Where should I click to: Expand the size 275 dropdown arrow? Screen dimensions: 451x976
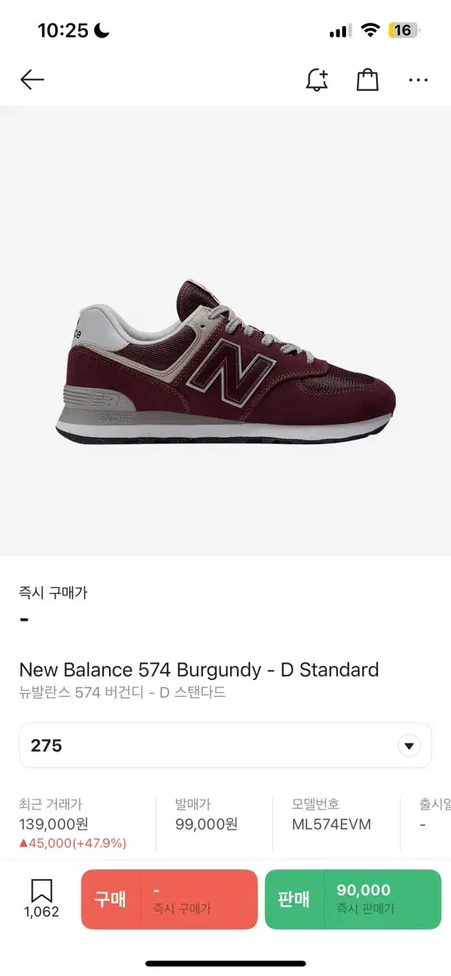pyautogui.click(x=409, y=746)
